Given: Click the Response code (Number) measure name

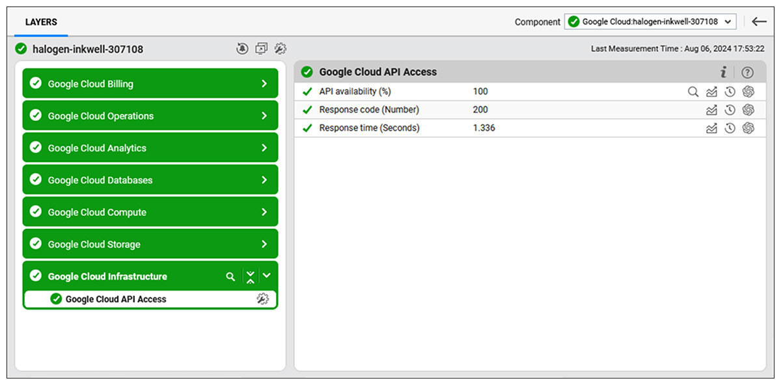Looking at the screenshot, I should coord(369,110).
